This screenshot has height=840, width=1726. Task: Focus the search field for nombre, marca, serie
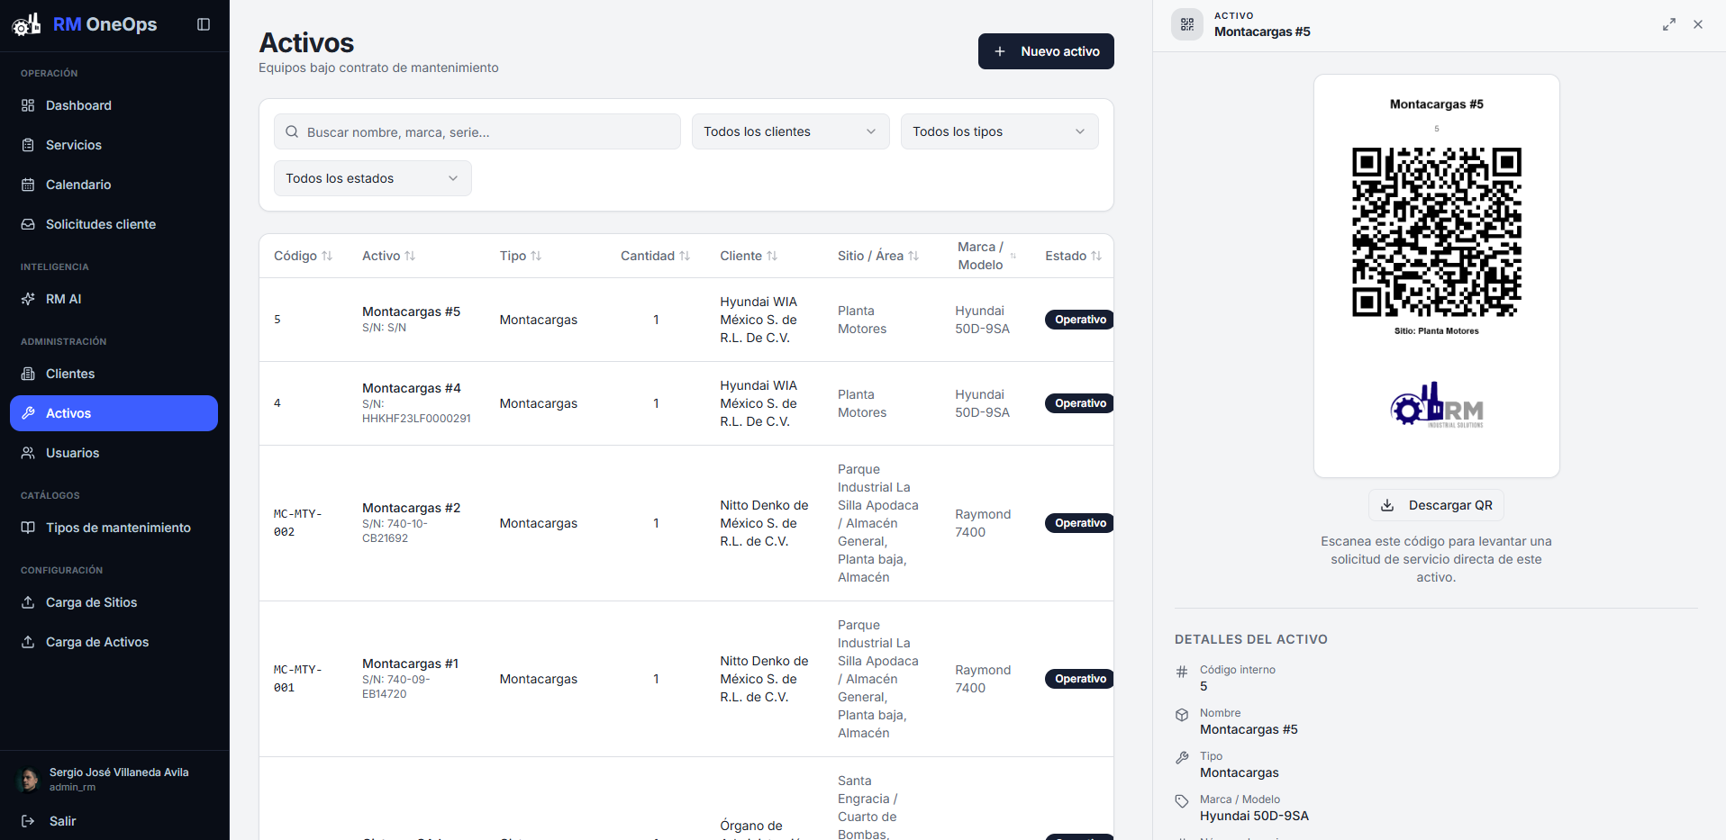pyautogui.click(x=477, y=131)
